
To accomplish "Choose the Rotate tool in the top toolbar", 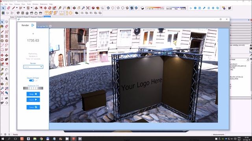I will pos(50,8).
